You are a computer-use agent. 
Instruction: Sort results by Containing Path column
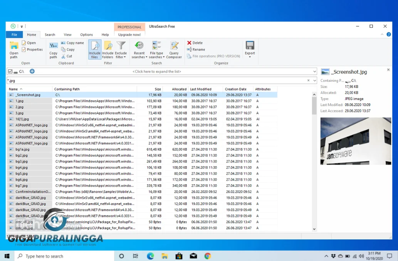tap(94, 89)
